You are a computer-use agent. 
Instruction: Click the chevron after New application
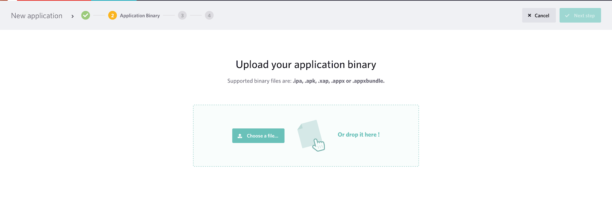click(72, 16)
